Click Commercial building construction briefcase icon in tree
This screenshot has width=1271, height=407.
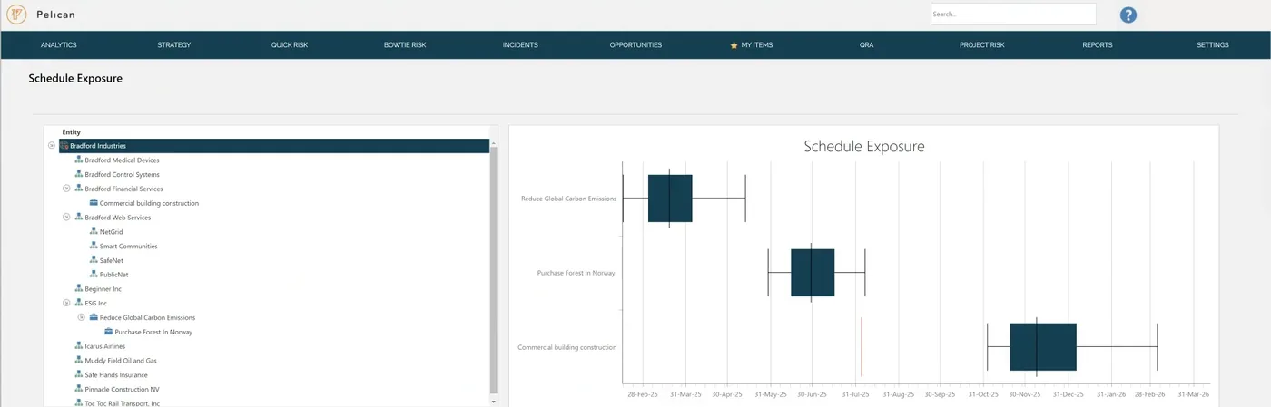click(94, 203)
